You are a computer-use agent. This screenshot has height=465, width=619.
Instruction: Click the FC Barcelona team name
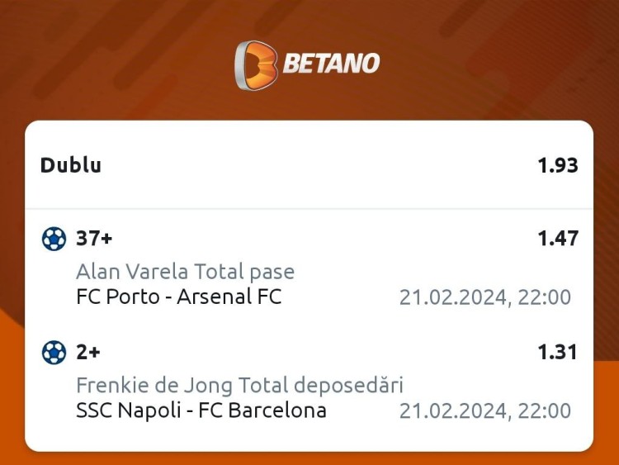262,410
